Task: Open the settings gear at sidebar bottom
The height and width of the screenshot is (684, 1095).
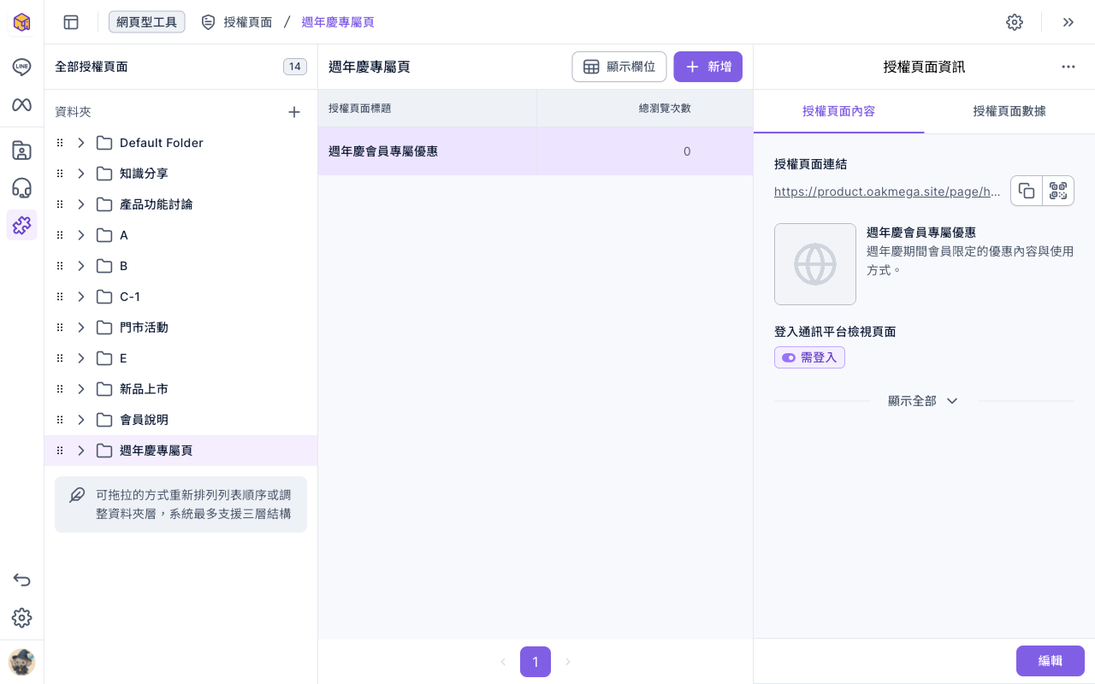Action: (21, 617)
